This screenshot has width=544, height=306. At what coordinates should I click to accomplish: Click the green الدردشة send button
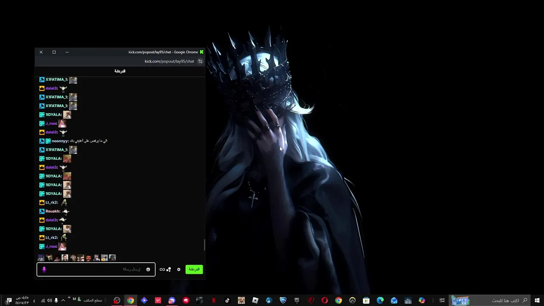coord(194,269)
